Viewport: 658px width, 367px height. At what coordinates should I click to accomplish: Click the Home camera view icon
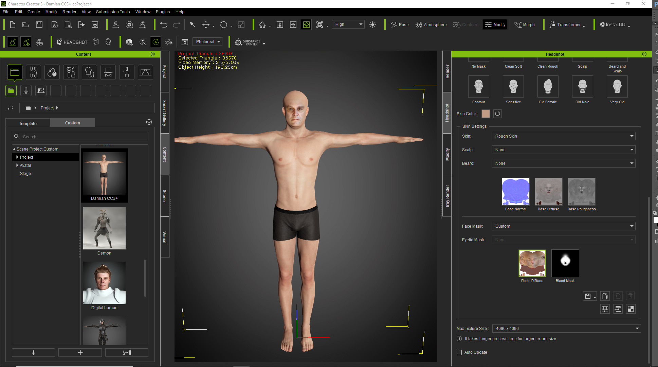(x=262, y=24)
